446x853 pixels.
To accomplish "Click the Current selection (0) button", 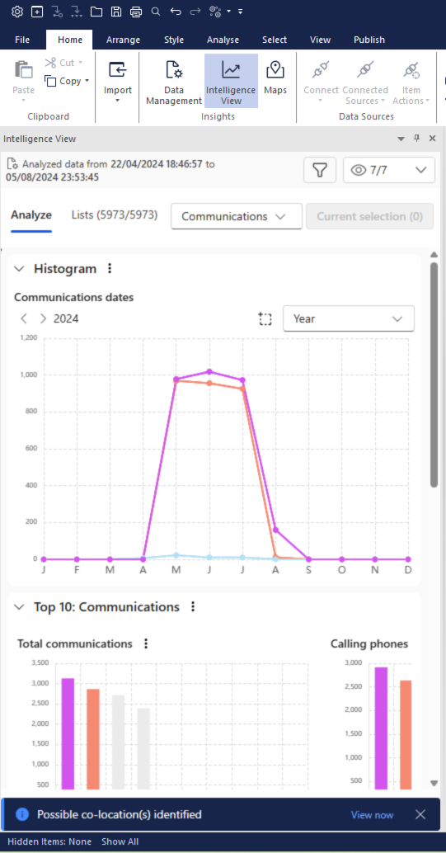I will click(370, 216).
